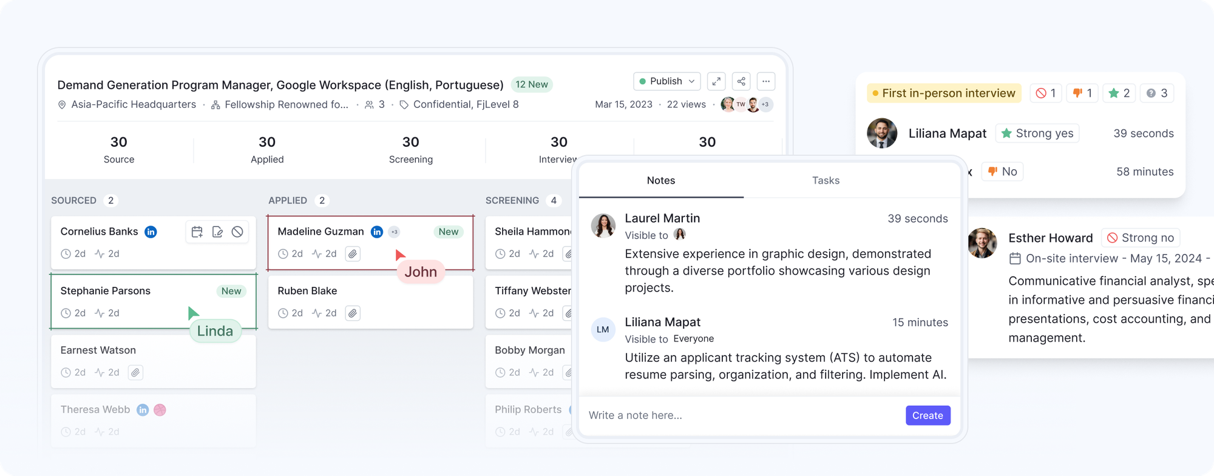This screenshot has width=1214, height=476.
Task: Click Liliana Mapat's avatar in interview panel
Action: (882, 133)
